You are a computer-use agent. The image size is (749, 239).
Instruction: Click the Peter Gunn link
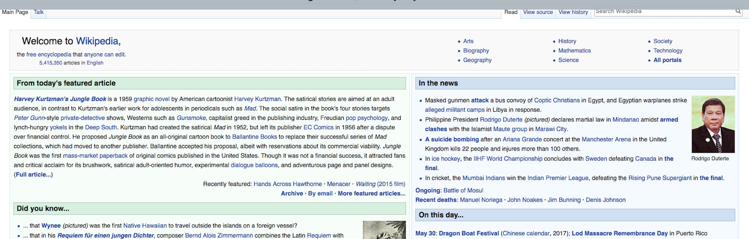click(29, 118)
